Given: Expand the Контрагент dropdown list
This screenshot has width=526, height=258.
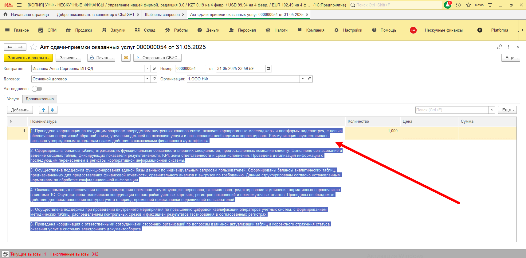Looking at the screenshot, I should [x=147, y=68].
